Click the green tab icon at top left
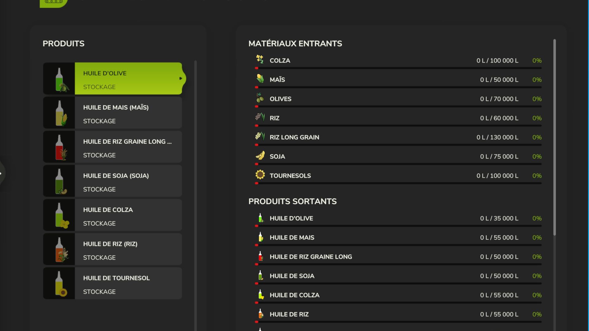 53,2
